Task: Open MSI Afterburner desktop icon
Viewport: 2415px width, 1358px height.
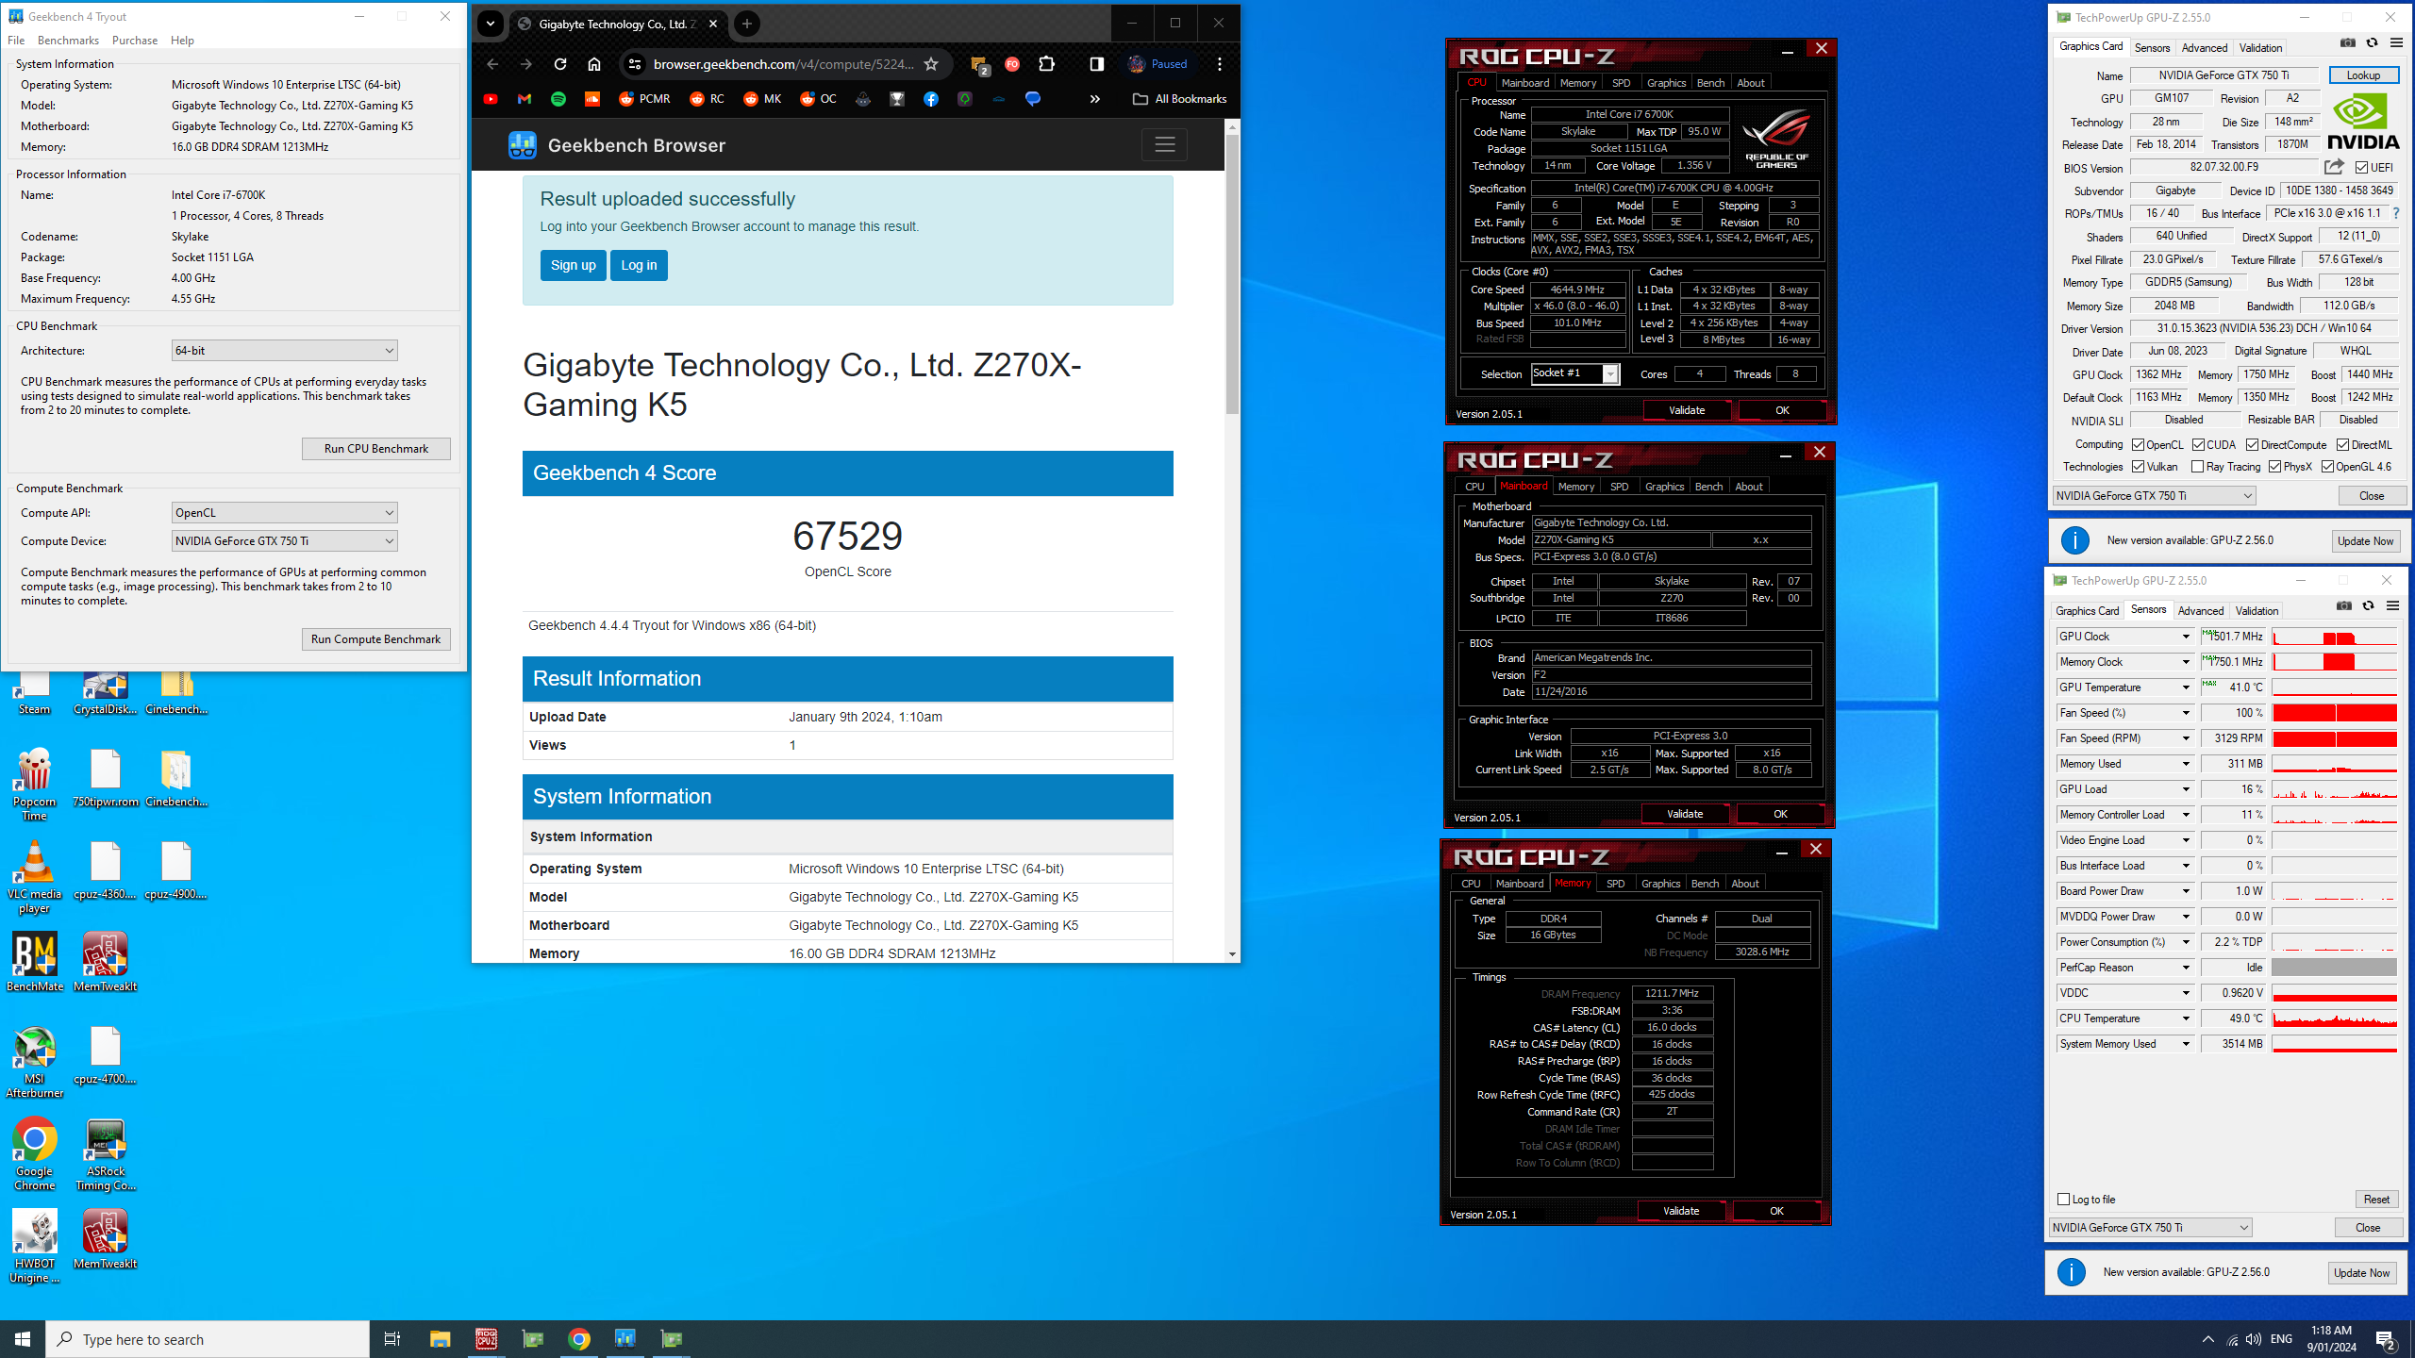Action: click(x=35, y=1062)
